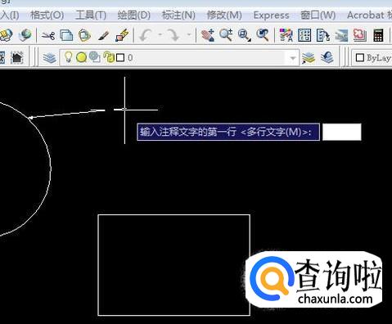Click layer 0 color swatch square
This screenshot has width=392, height=324.
pyautogui.click(x=120, y=58)
